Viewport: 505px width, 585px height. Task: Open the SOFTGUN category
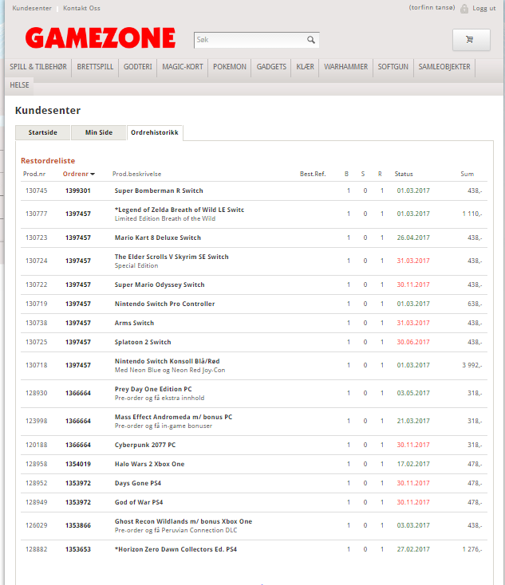[x=393, y=67]
